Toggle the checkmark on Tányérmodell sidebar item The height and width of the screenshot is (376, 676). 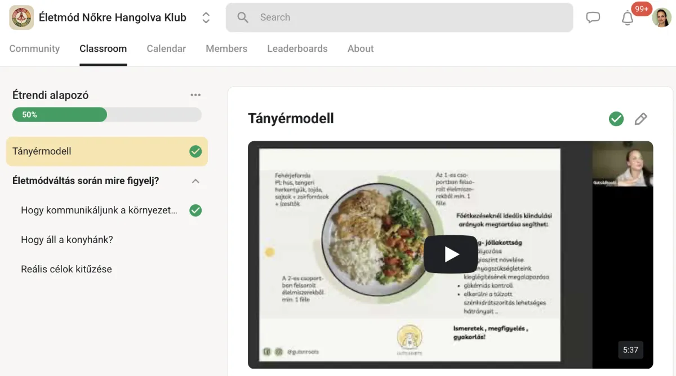[x=195, y=151]
